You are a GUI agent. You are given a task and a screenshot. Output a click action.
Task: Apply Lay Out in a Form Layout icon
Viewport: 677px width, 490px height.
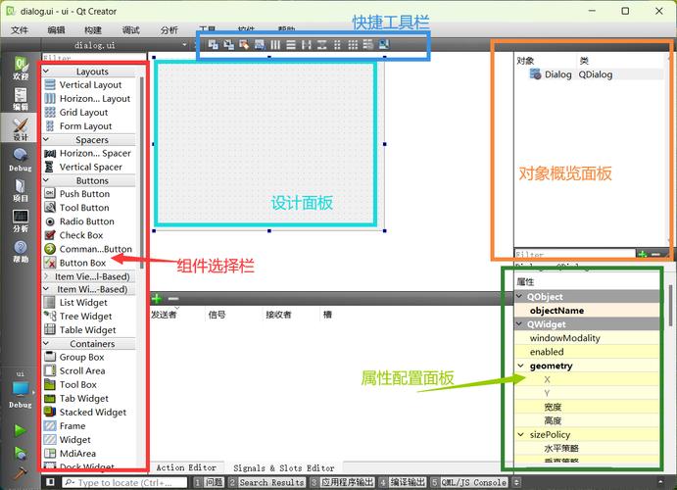pyautogui.click(x=337, y=44)
